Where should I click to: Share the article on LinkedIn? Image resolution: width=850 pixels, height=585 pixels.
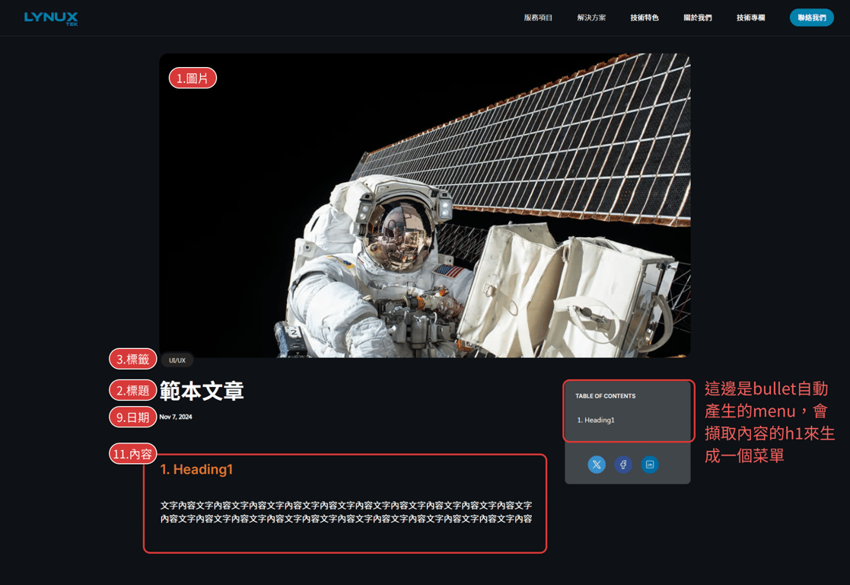coord(650,465)
